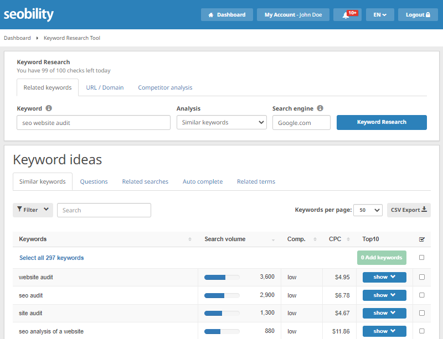
Task: Sort by CPC column arrows
Action: 348,239
